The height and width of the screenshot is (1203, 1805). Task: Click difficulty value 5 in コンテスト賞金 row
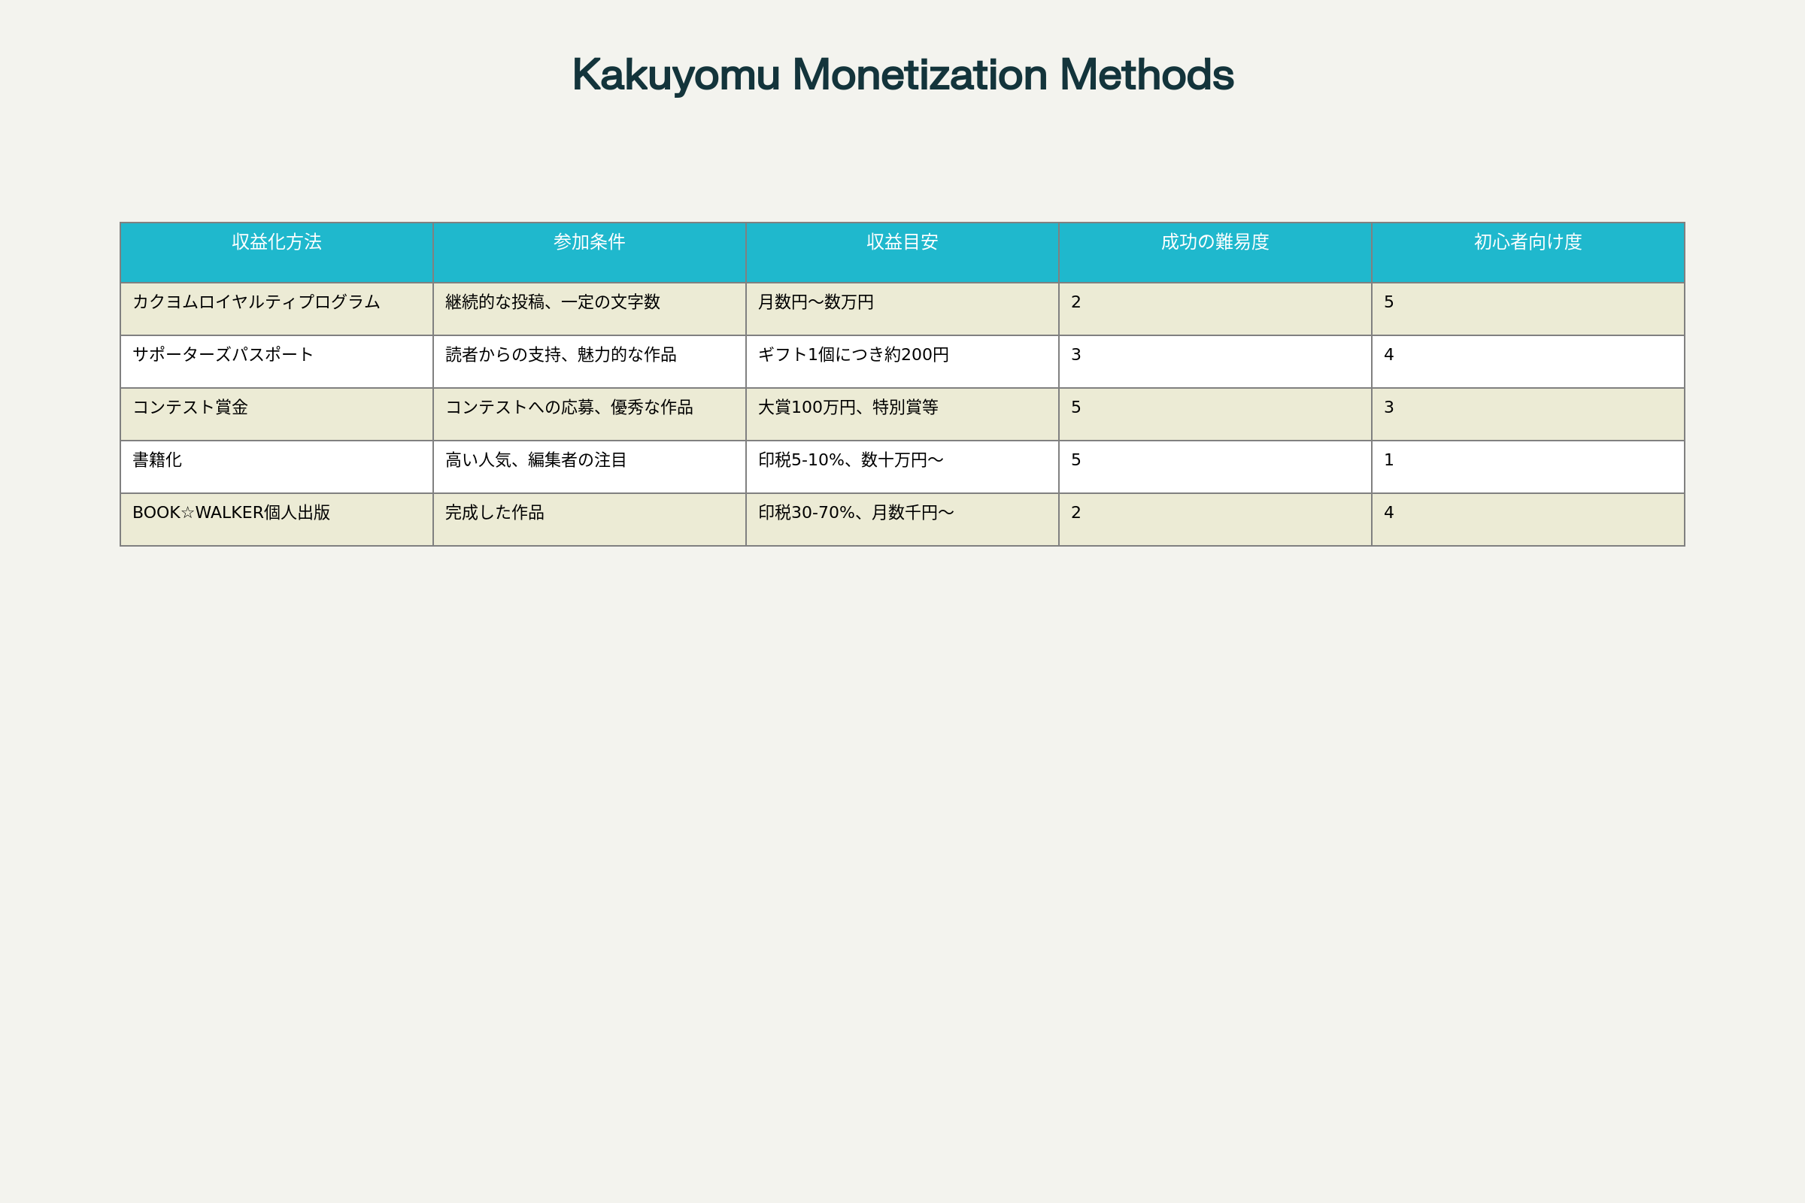(x=1215, y=414)
